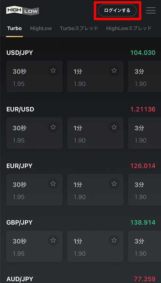Open the HighLowスプレッド tab
161x283 pixels.
(129, 28)
